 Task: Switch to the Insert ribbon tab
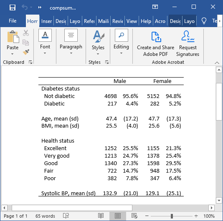(46, 21)
